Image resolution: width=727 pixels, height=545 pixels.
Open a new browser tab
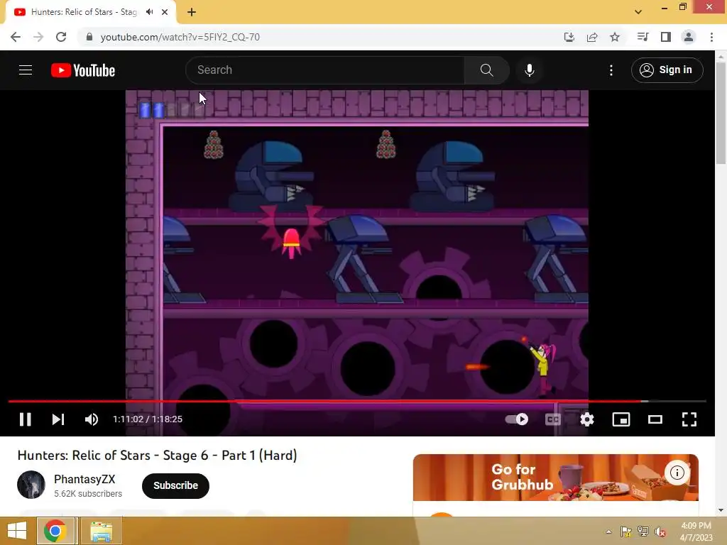click(192, 12)
